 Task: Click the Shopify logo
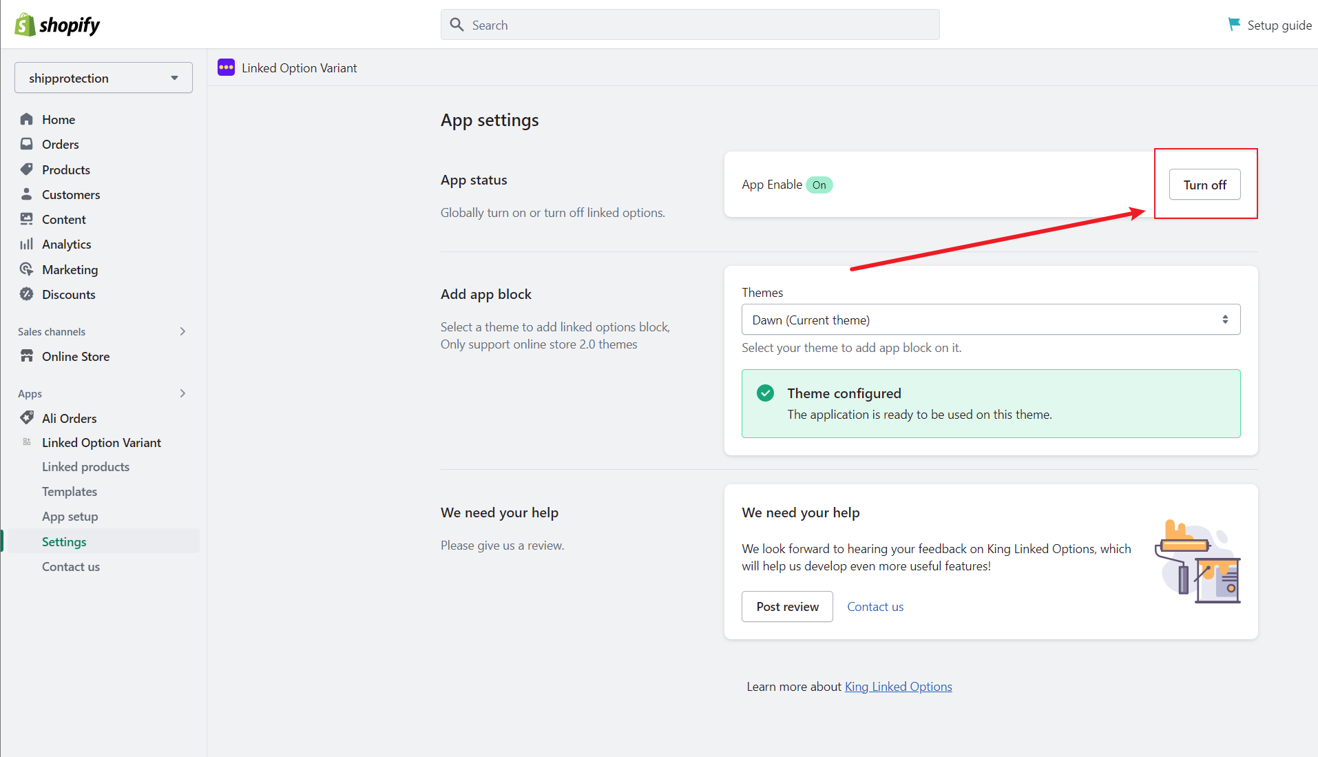[x=57, y=25]
